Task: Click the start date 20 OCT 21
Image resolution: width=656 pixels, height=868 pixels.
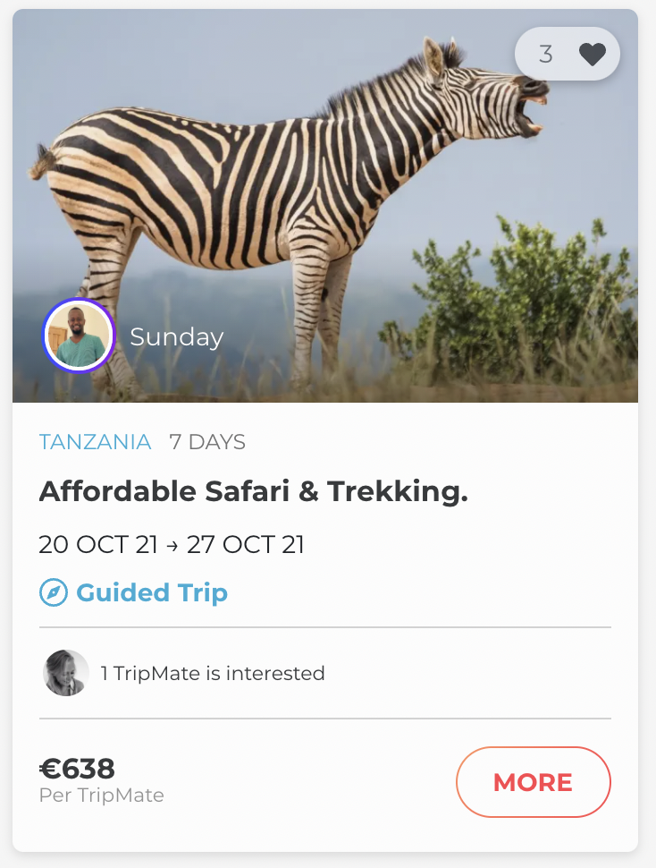Action: 98,544
